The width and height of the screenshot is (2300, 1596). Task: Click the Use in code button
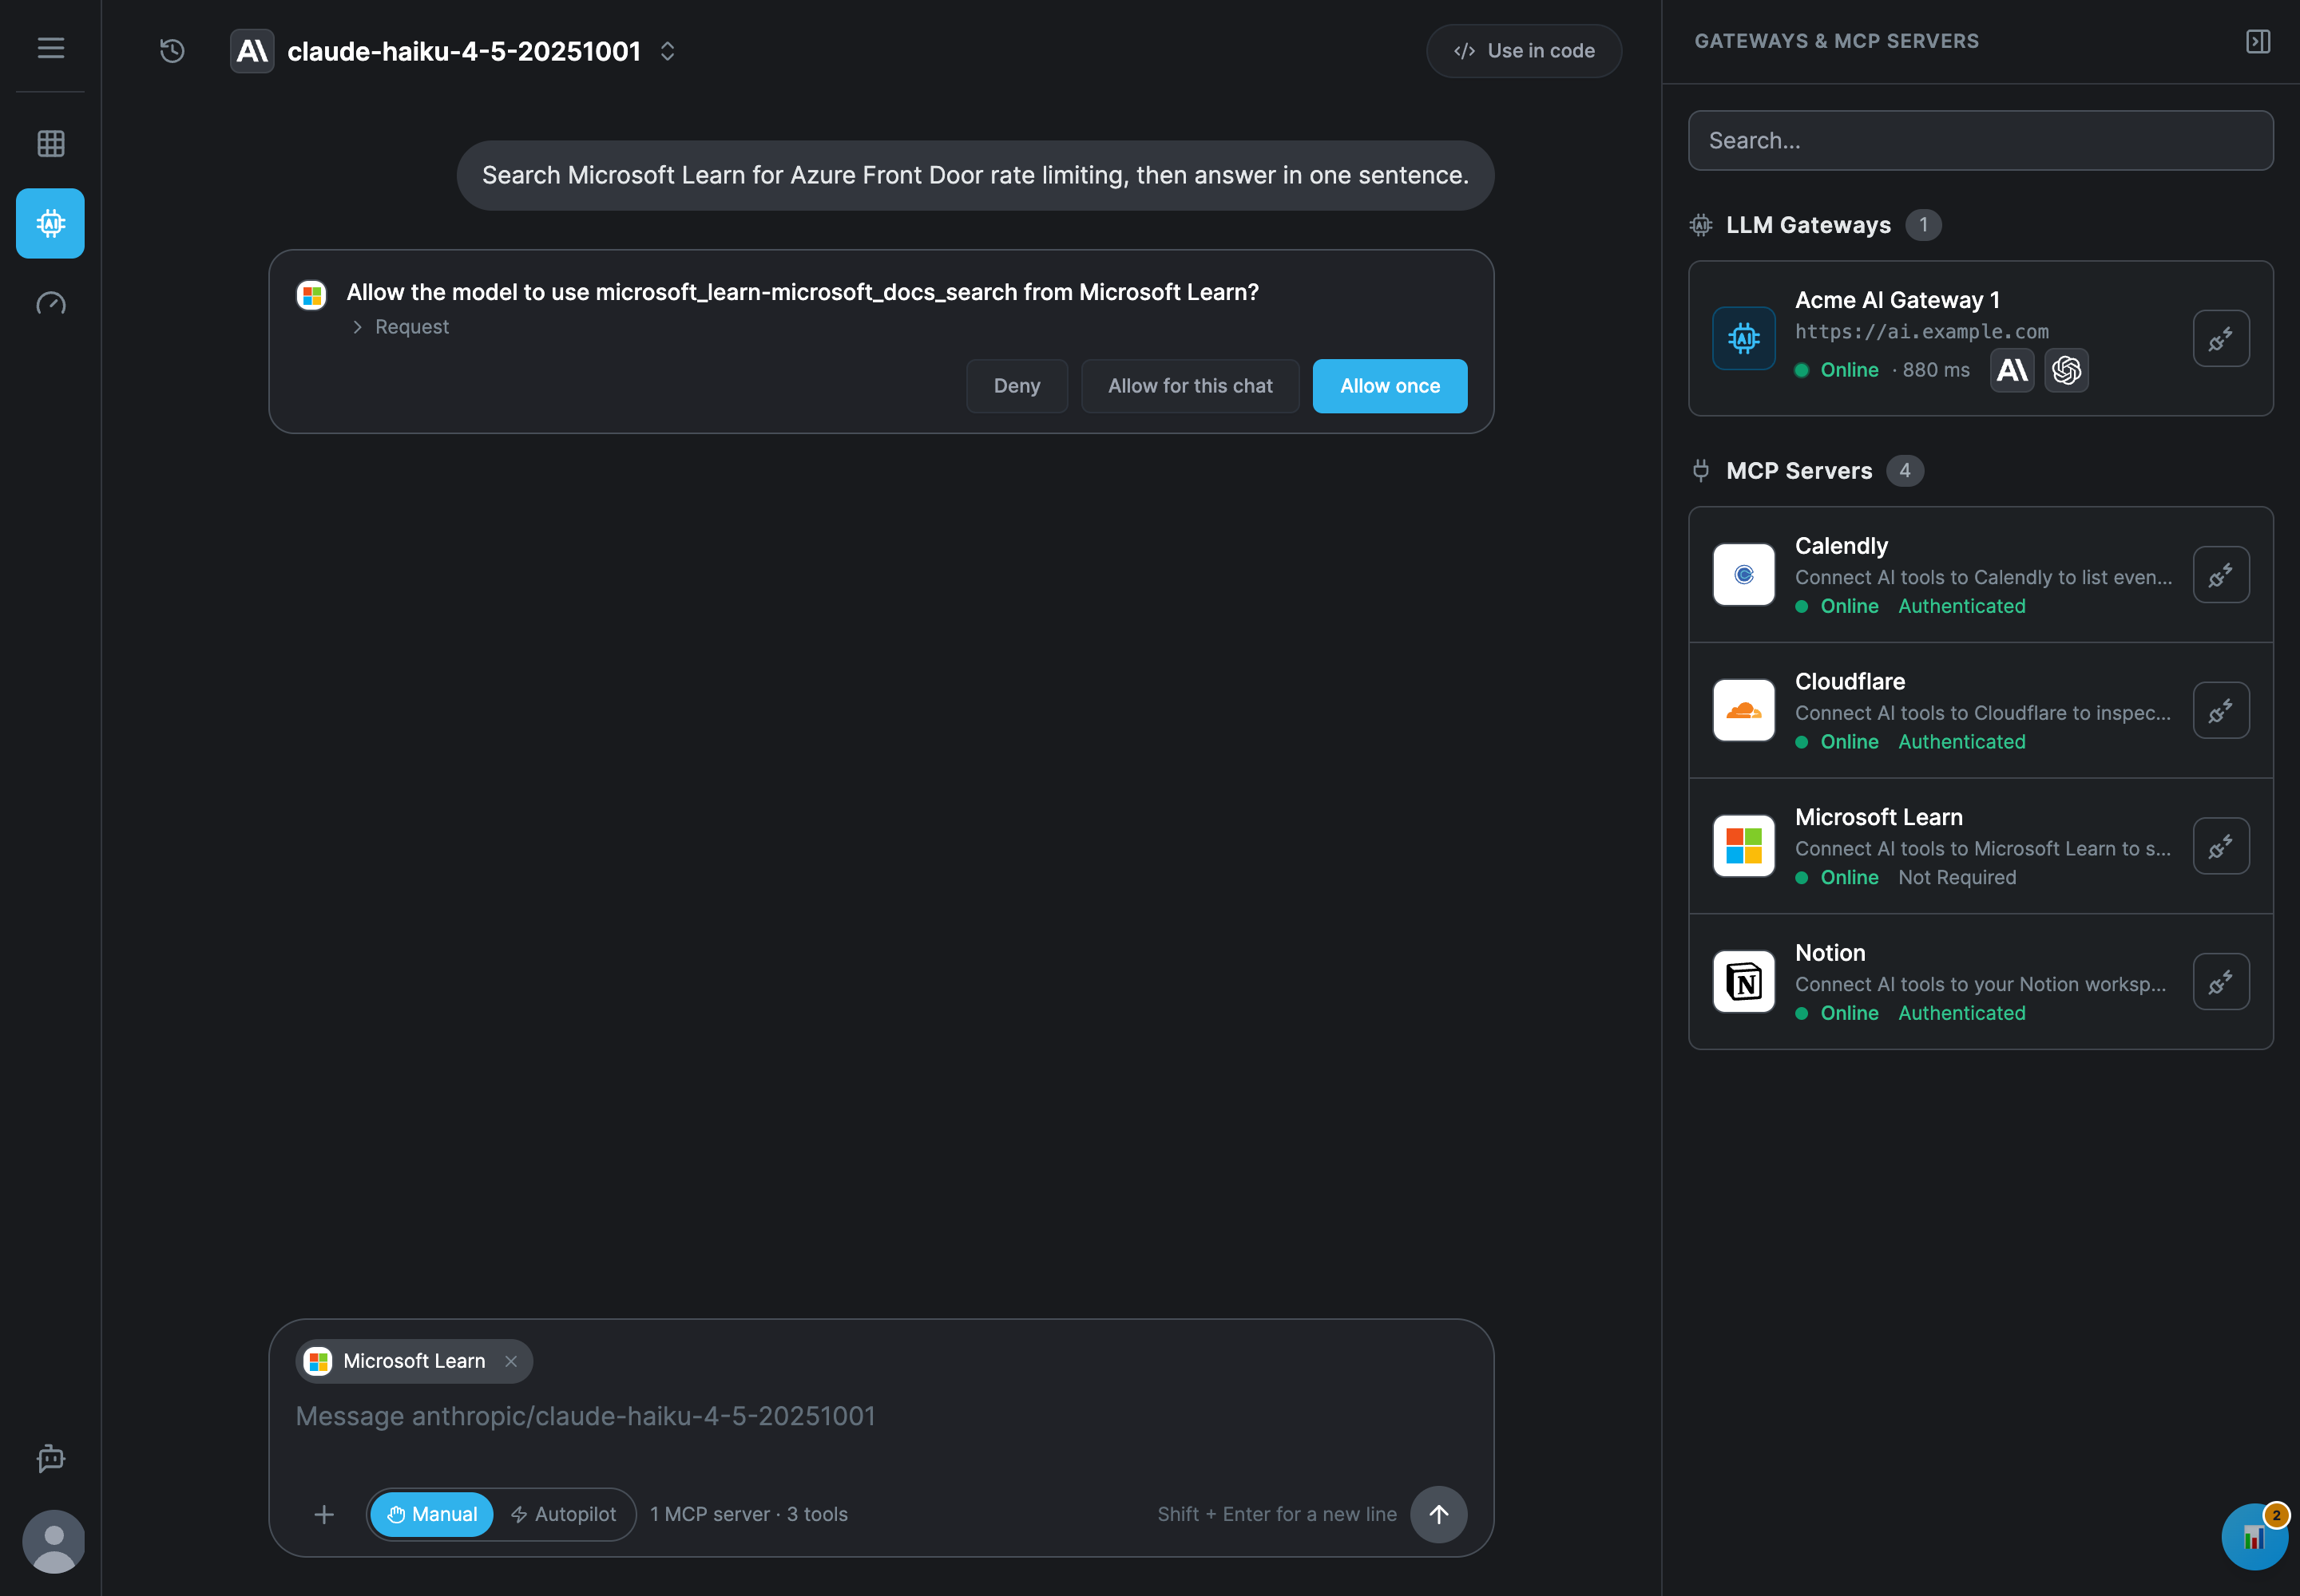click(x=1523, y=51)
